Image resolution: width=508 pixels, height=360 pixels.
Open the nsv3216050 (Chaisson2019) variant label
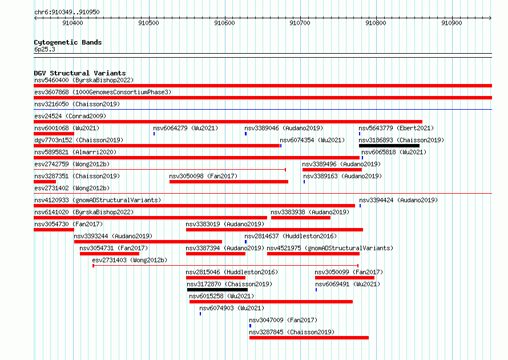pyautogui.click(x=77, y=104)
